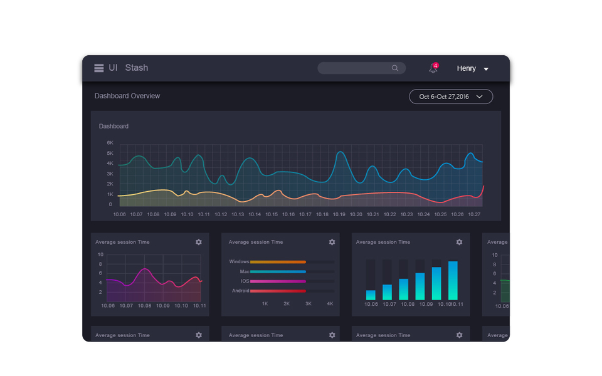Click the Average session Time title of column chart card

[x=383, y=242]
